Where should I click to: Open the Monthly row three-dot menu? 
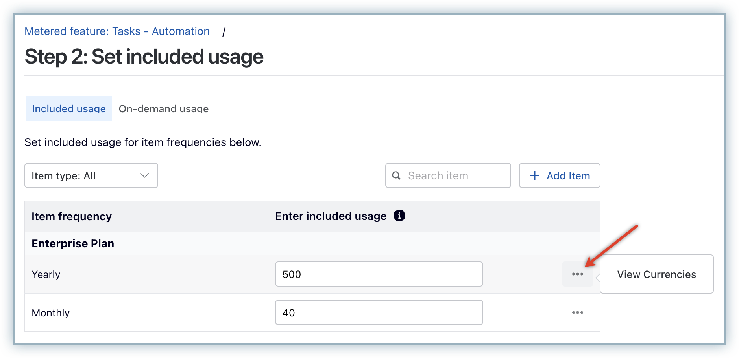pyautogui.click(x=577, y=312)
